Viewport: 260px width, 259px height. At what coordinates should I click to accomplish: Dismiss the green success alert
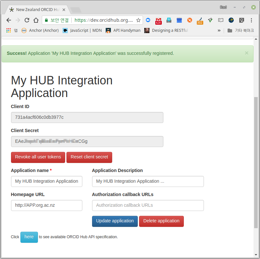pyautogui.click(x=247, y=53)
